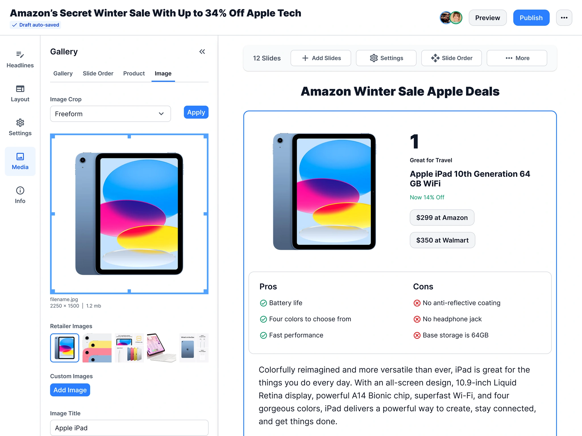Viewport: 582px width, 436px height.
Task: Click Add Slides button
Action: point(321,58)
